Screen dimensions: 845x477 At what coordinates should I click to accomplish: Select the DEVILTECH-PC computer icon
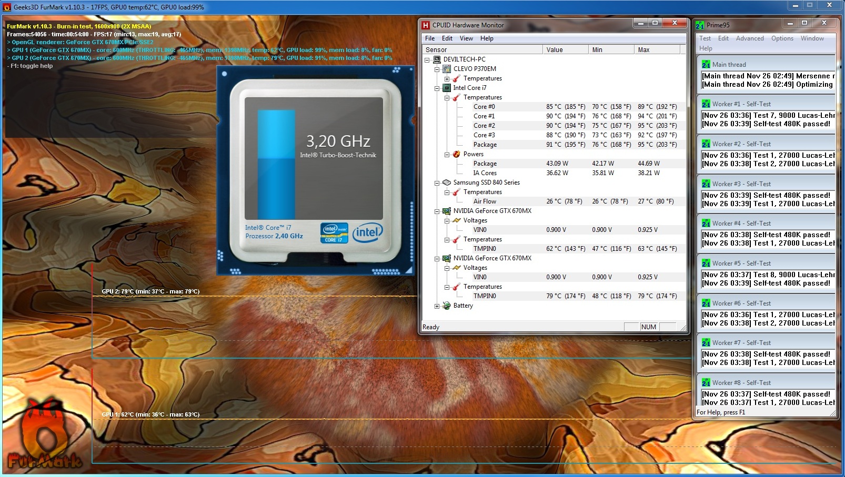tap(437, 59)
